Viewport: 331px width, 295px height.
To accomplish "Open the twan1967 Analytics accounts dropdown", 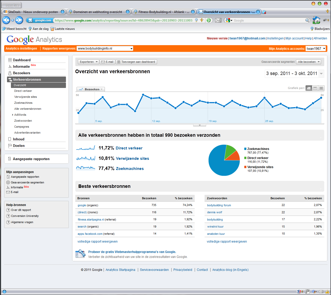I will point(316,49).
